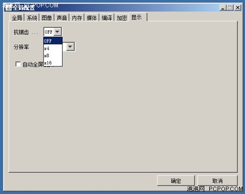The image size is (245, 194).
Task: Maximize the configuration dialog window
Action: [x=230, y=7]
